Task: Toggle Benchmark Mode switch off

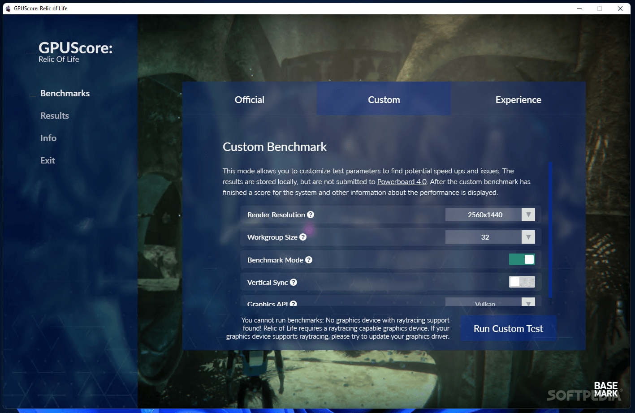Action: (x=522, y=259)
